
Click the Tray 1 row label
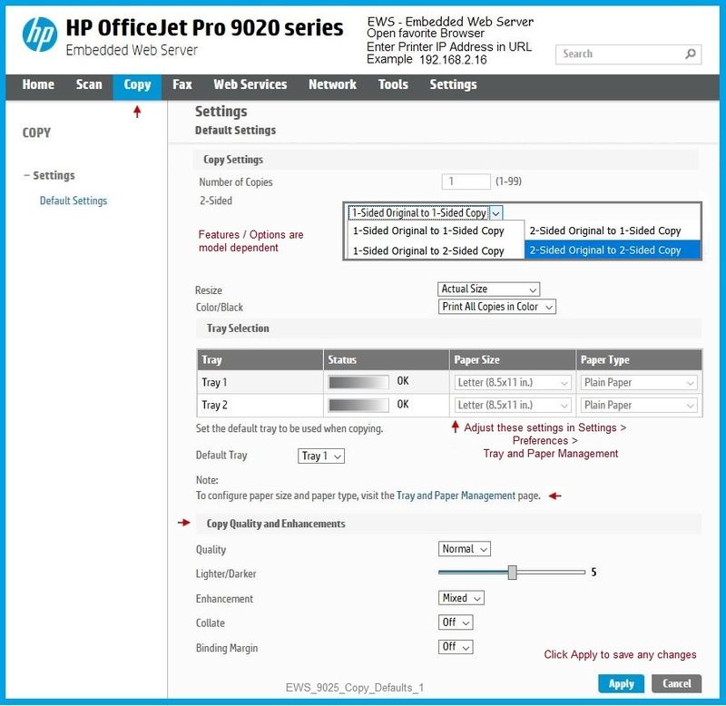[214, 383]
